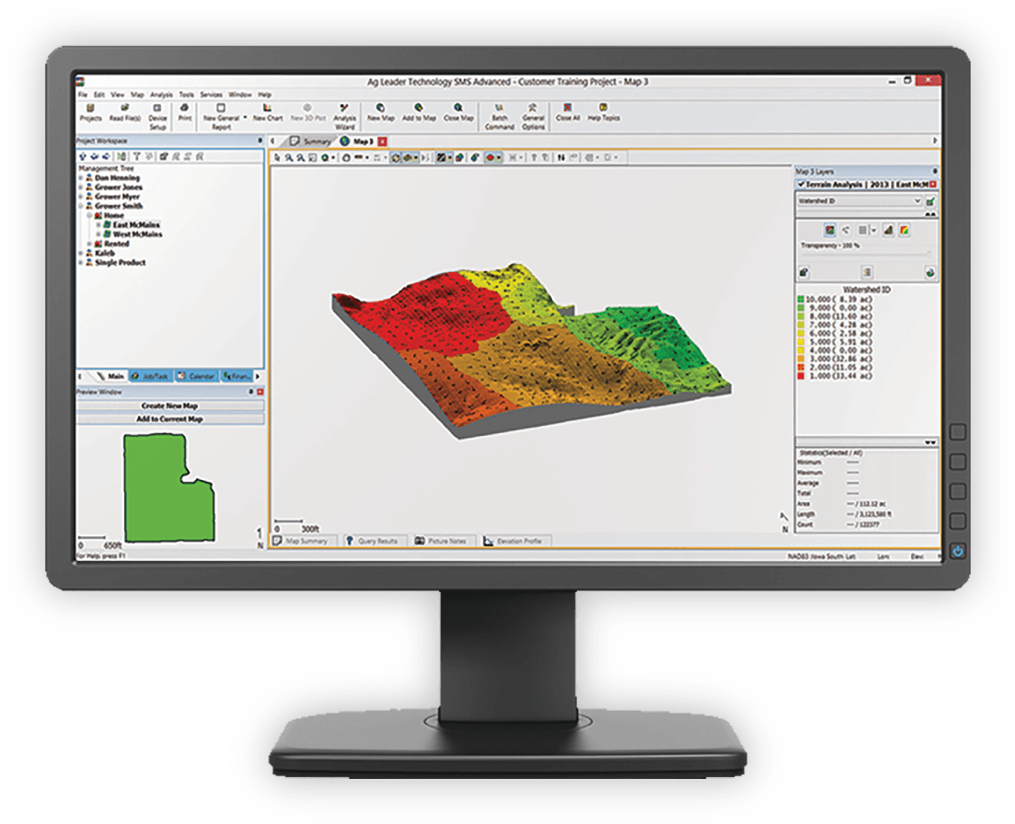This screenshot has width=1015, height=824.
Task: Open the Analysis Wizard tool
Action: click(x=344, y=113)
